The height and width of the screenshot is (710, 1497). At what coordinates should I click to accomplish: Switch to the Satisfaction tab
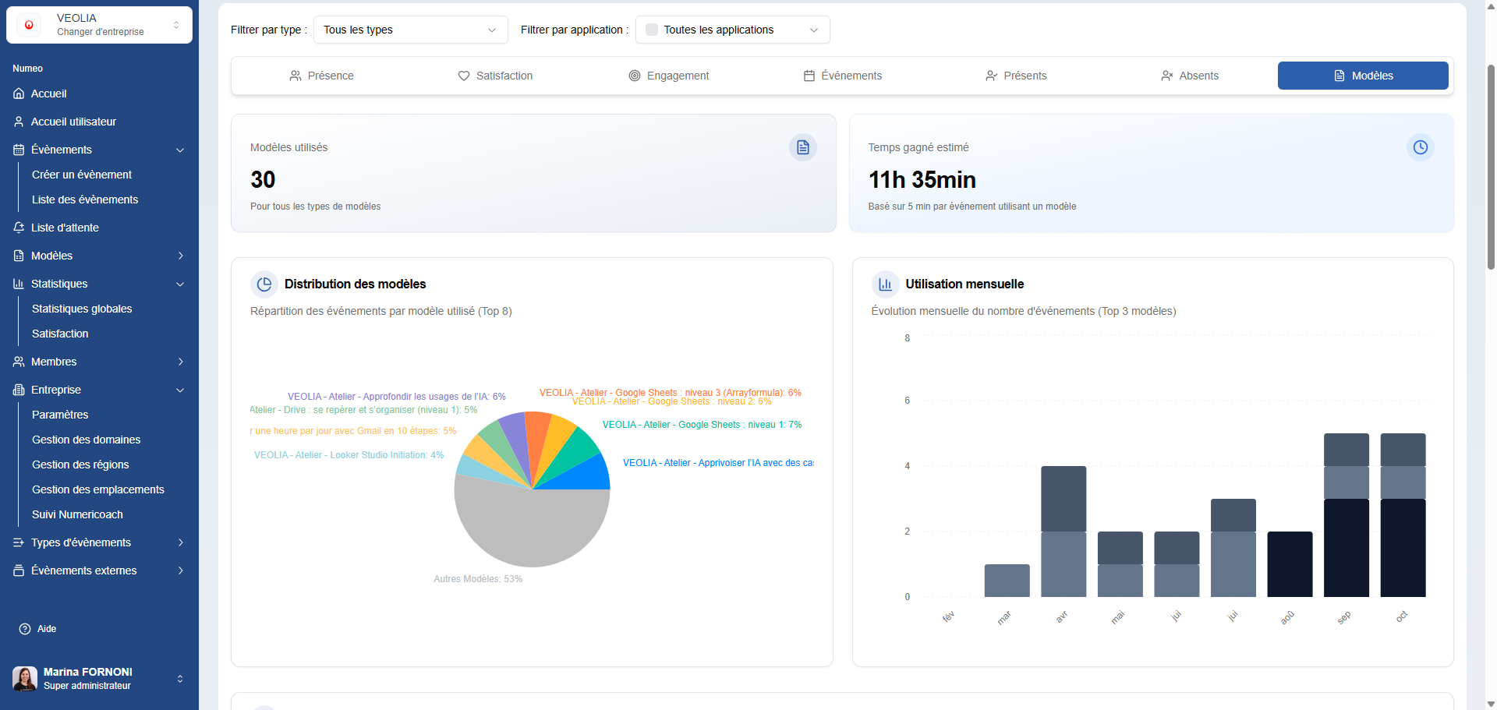(x=495, y=76)
